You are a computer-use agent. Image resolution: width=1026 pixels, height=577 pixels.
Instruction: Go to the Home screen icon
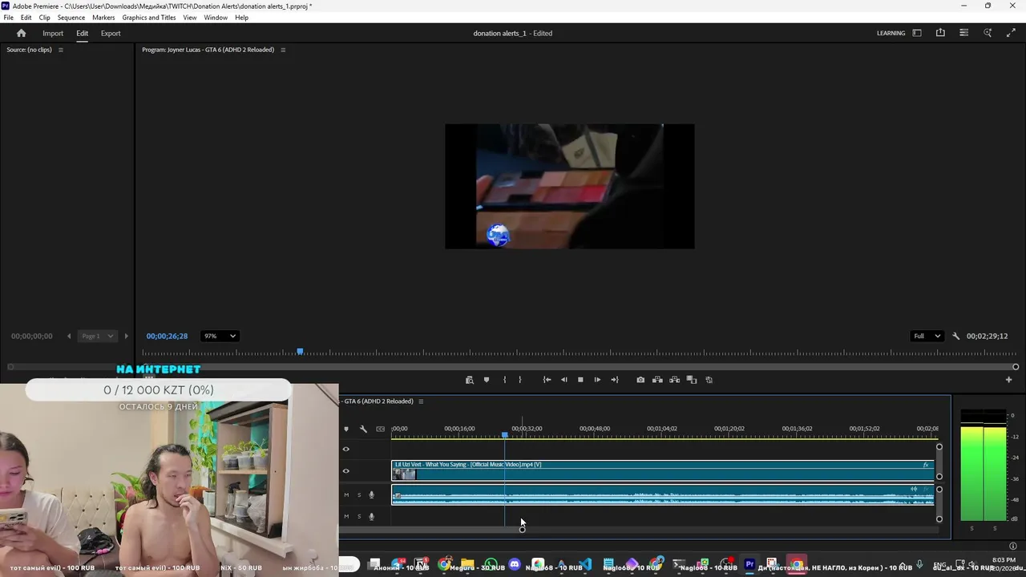(21, 33)
